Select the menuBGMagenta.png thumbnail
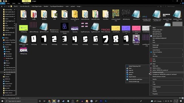Viewport: 184px width, 103px height. [136, 28]
